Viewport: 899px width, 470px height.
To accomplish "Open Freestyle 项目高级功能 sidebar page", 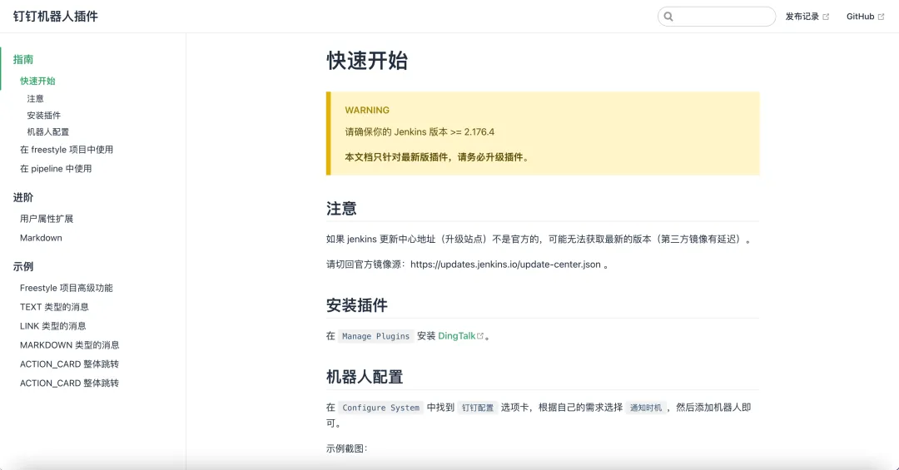I will click(x=67, y=288).
